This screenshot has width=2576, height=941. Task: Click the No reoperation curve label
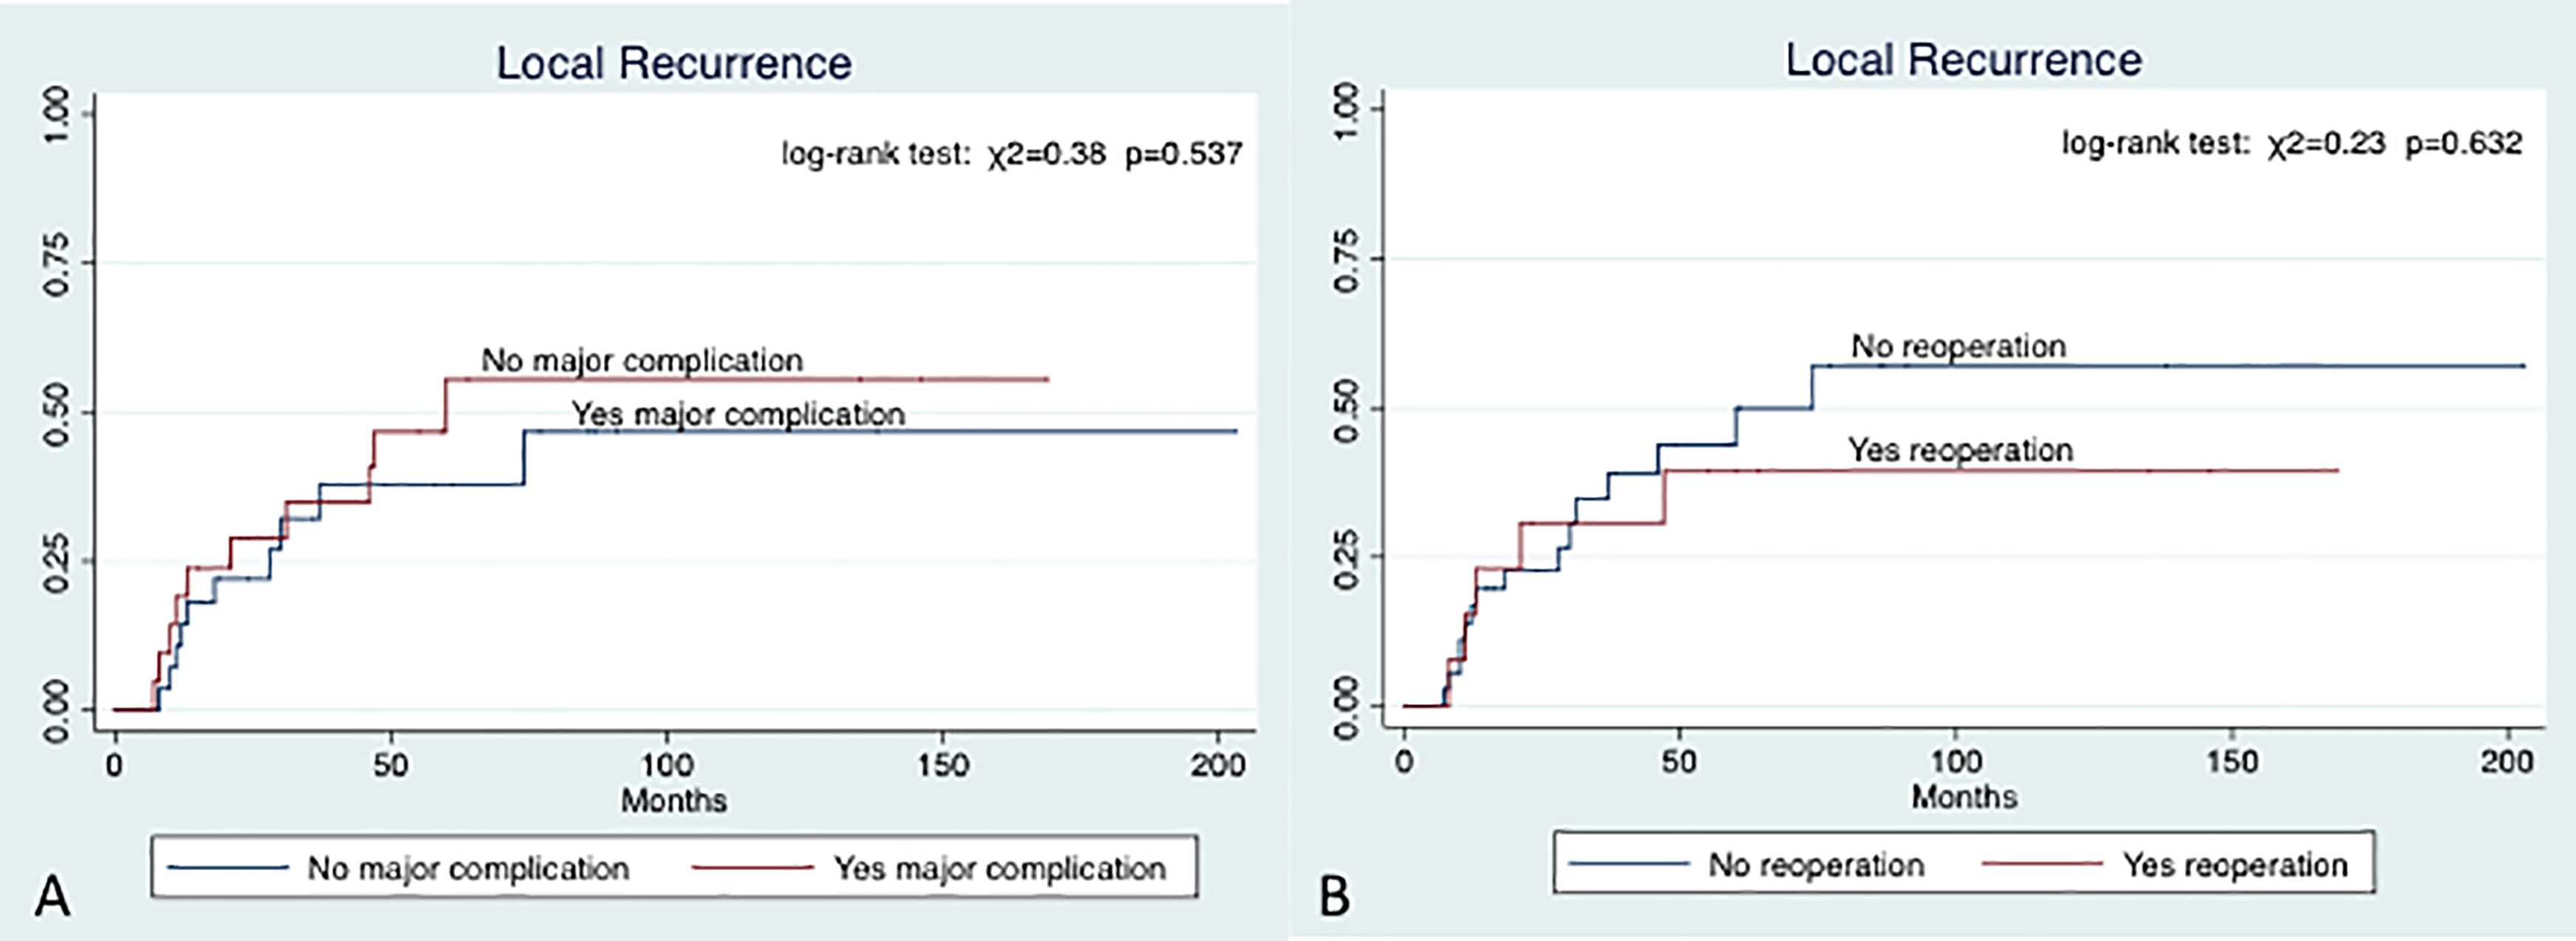pyautogui.click(x=1958, y=346)
